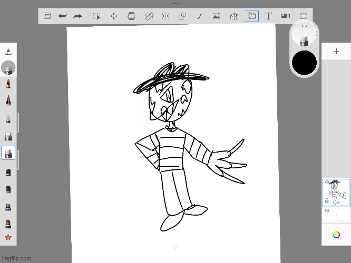Import an image with Add Image tool
Image resolution: width=351 pixels, height=263 pixels.
pyautogui.click(x=217, y=16)
